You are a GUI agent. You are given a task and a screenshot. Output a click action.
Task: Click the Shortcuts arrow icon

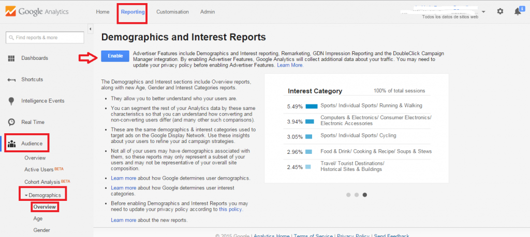click(11, 80)
